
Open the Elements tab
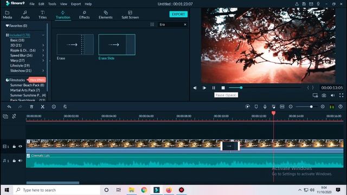point(106,15)
